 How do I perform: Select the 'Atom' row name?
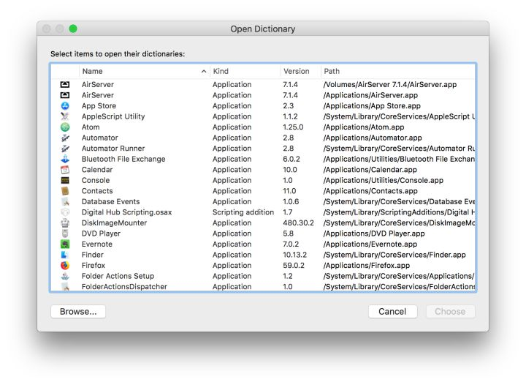(91, 127)
